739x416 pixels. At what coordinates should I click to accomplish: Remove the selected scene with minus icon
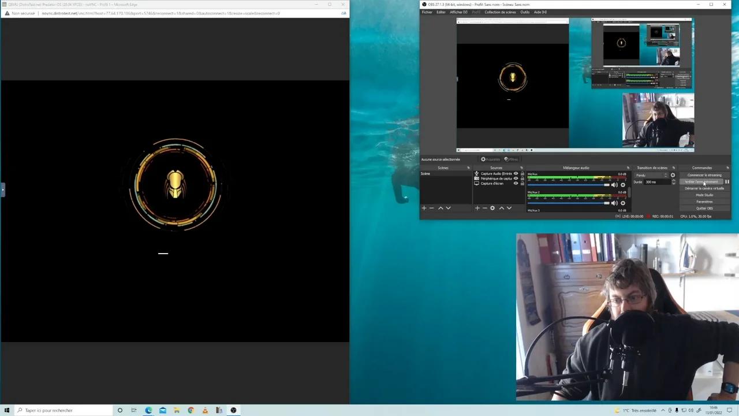tap(431, 208)
